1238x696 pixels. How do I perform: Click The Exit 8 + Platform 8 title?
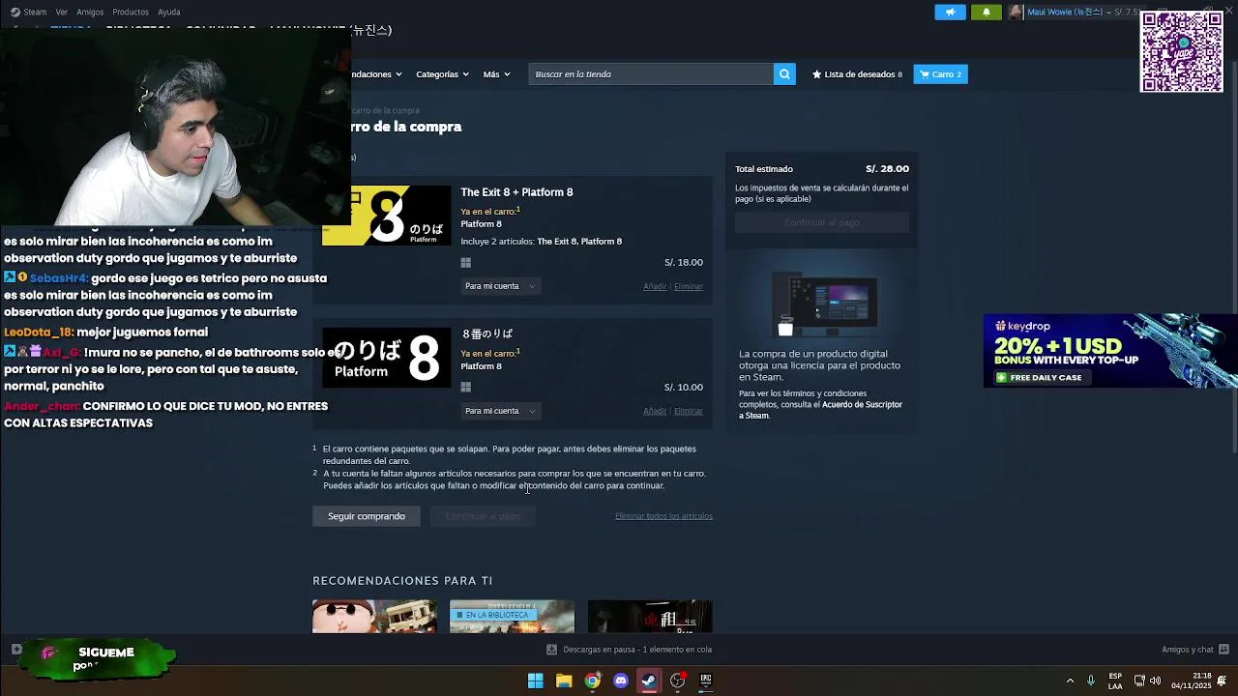click(516, 192)
